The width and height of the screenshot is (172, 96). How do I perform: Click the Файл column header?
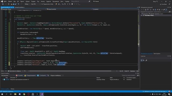111,78
